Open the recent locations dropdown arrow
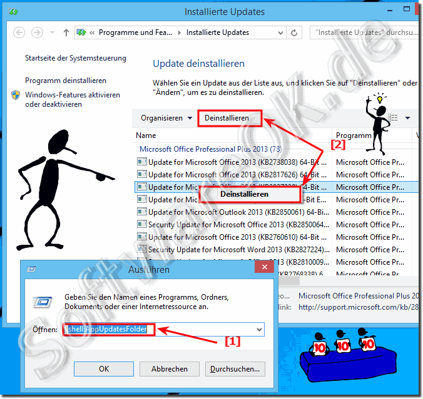The width and height of the screenshot is (423, 399). click(53, 32)
